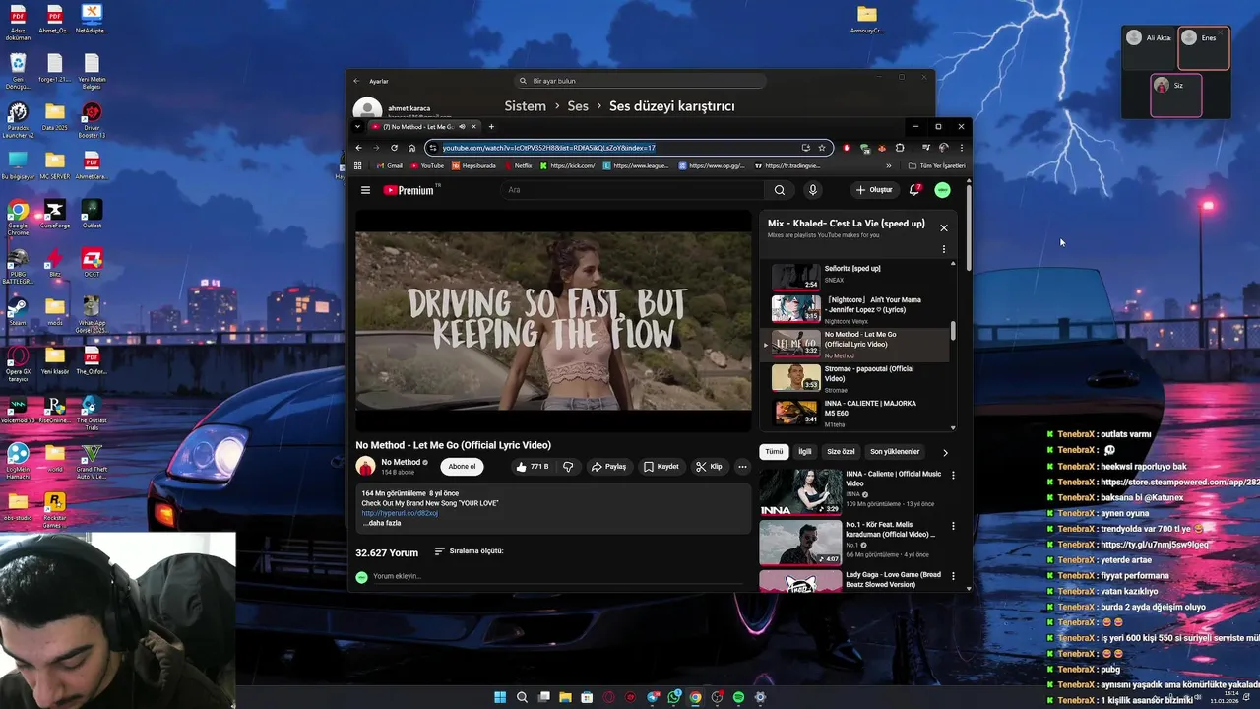Show more hidden bookmarks chevron

coord(889,165)
